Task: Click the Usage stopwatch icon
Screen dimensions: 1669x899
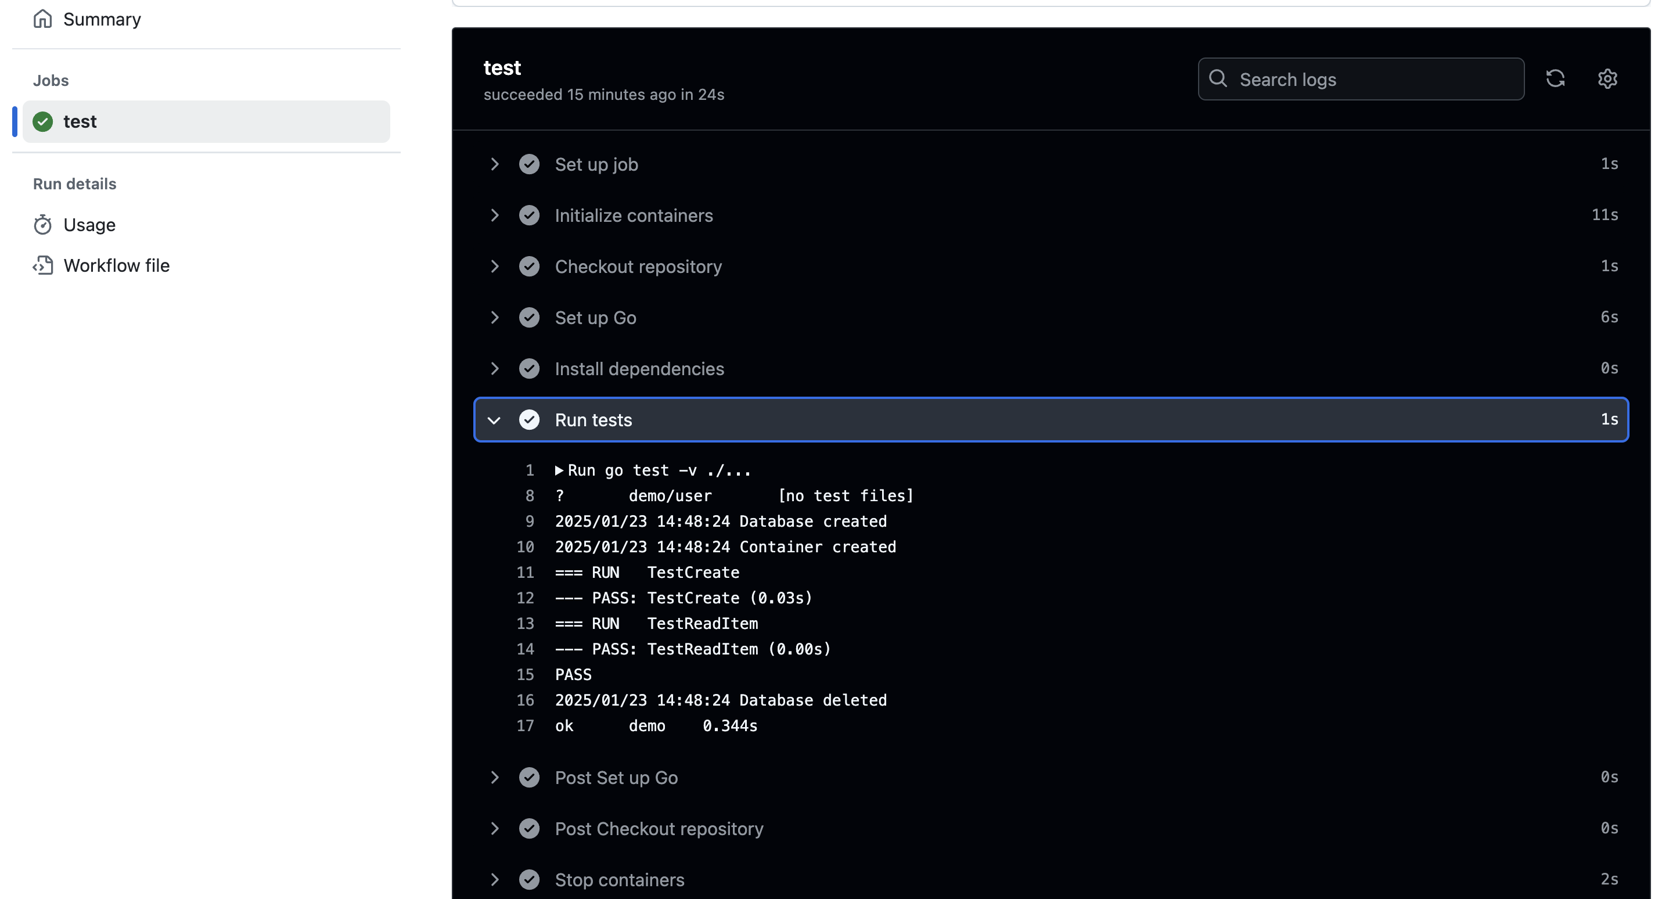Action: [43, 225]
